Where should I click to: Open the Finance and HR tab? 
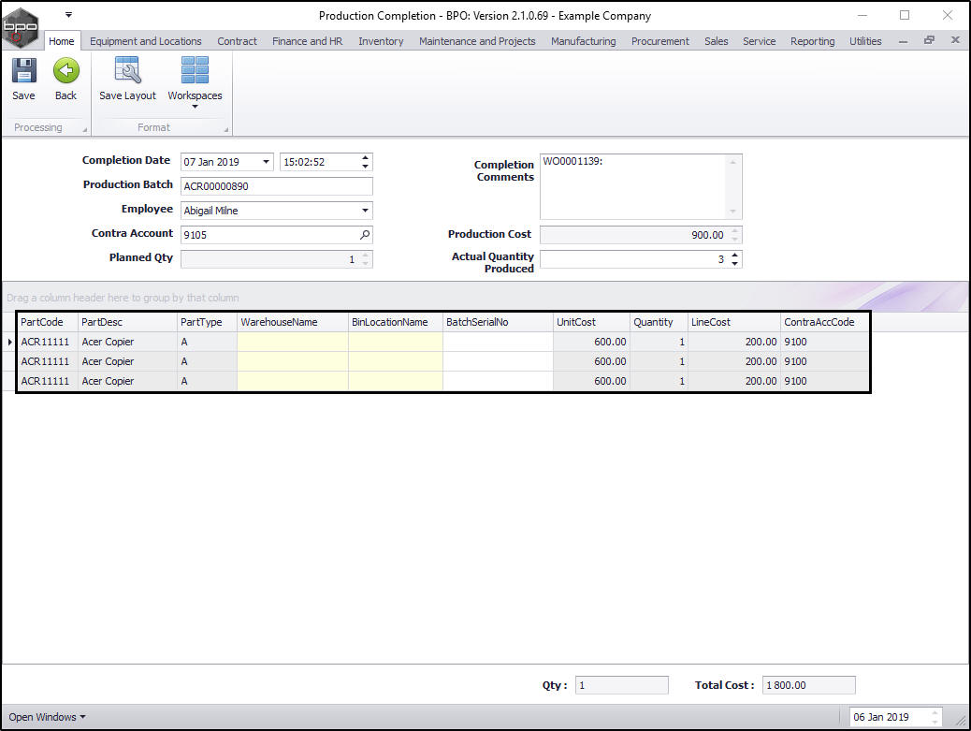[x=307, y=41]
